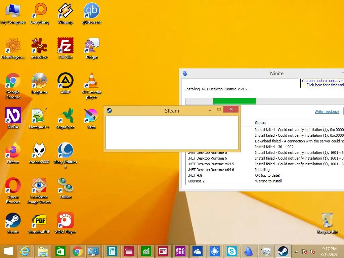The height and width of the screenshot is (258, 344).
Task: Open the SugarSync desktop shortcut
Action: coord(65,118)
